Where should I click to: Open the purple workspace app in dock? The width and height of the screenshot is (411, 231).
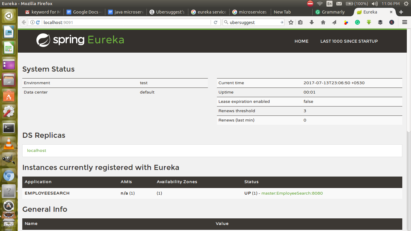click(9, 64)
